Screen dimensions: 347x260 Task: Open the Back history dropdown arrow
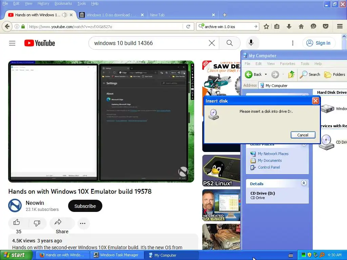266,74
